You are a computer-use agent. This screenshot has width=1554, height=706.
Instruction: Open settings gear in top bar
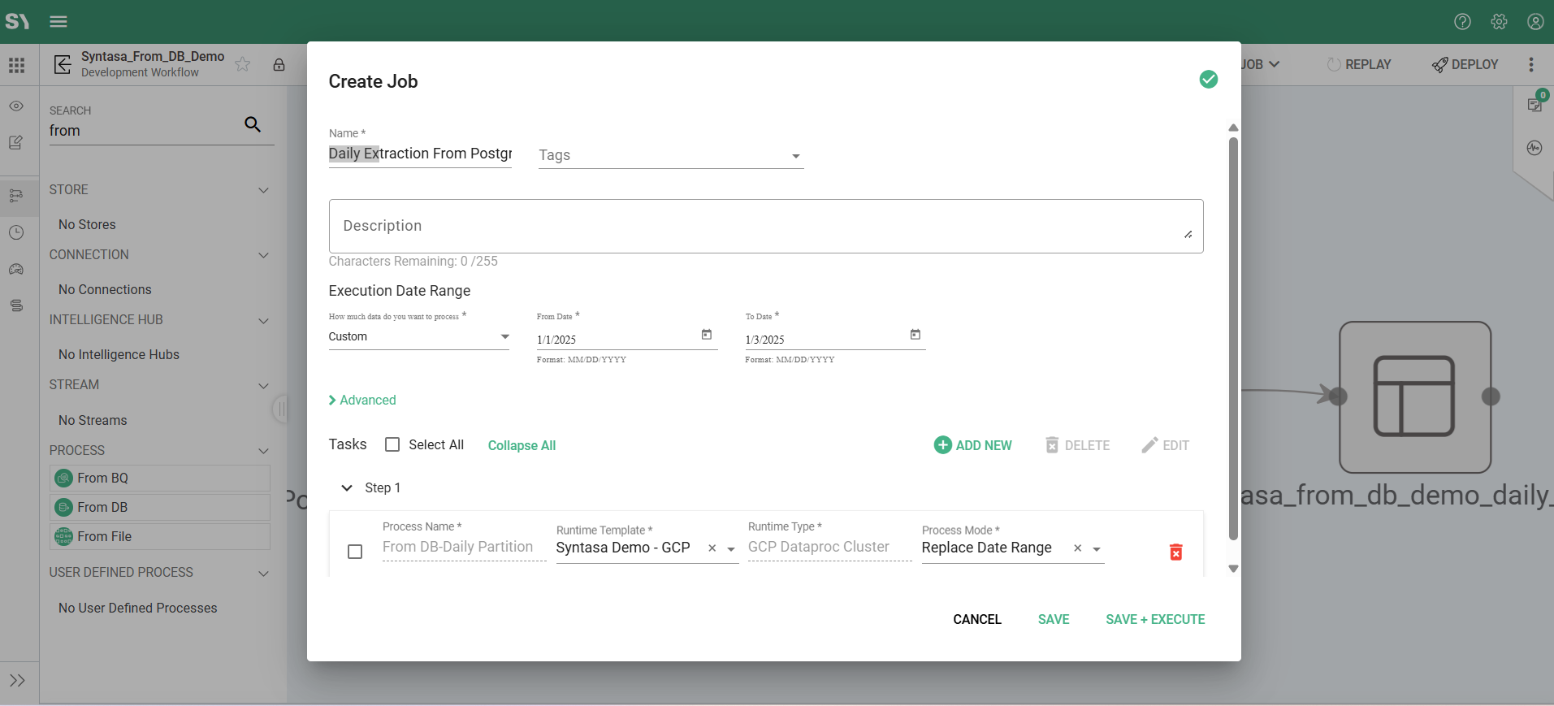point(1499,22)
